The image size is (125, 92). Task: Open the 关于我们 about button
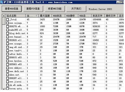(76, 9)
